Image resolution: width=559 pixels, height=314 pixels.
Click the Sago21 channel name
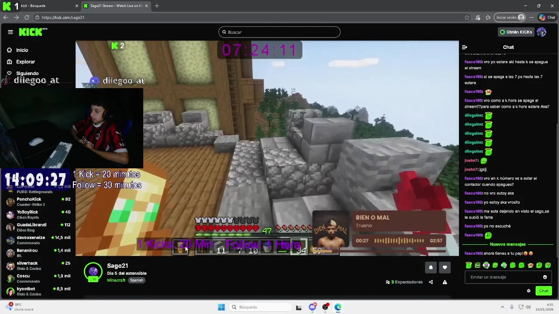coord(117,266)
